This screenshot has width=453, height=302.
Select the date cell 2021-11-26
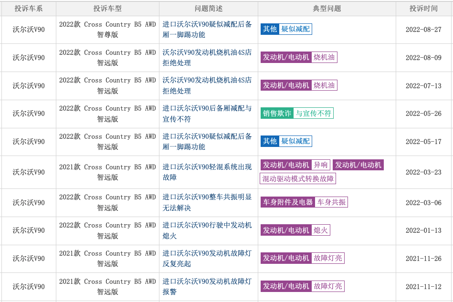(423, 259)
